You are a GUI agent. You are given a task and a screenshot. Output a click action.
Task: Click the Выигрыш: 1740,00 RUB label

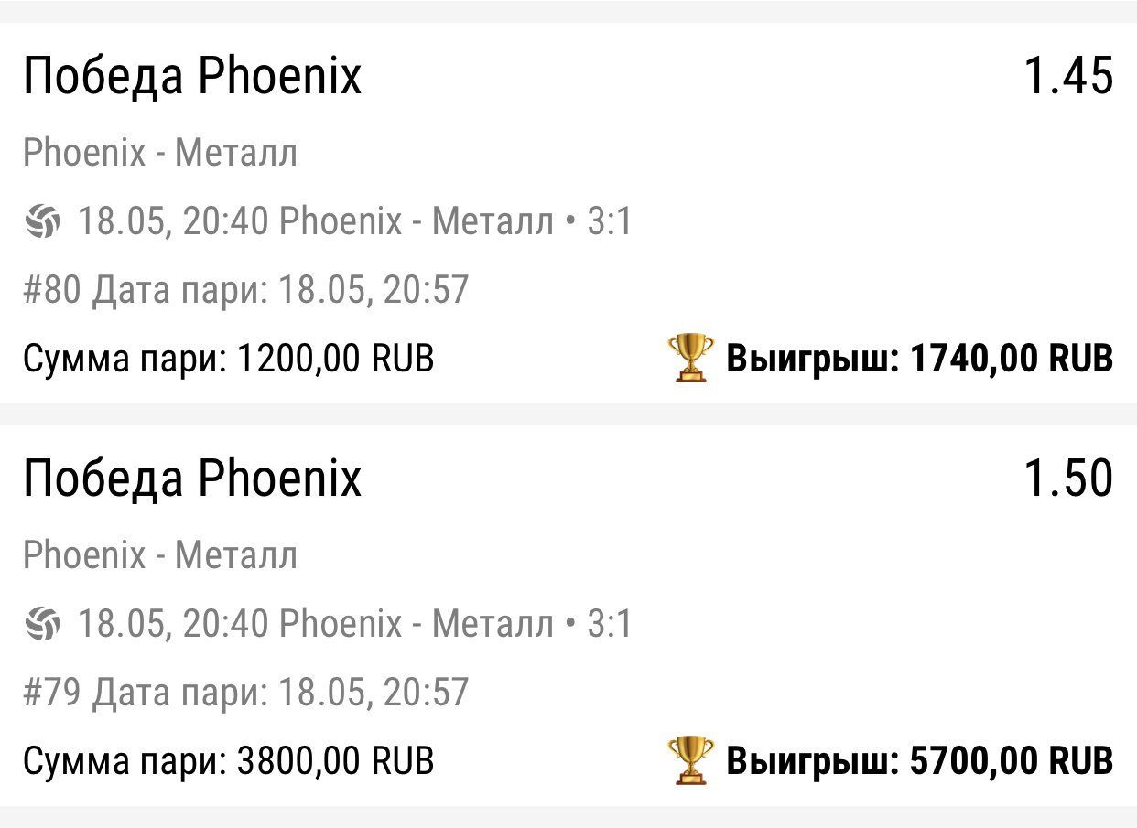coord(919,360)
